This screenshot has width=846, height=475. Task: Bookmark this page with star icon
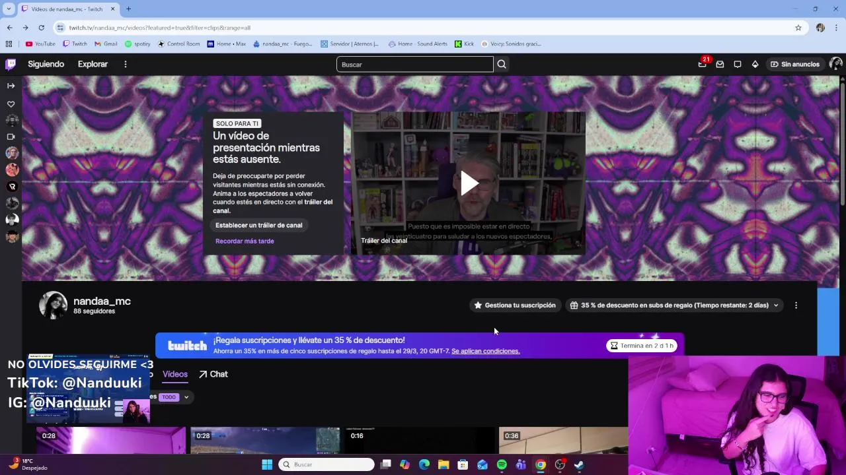pyautogui.click(x=798, y=28)
